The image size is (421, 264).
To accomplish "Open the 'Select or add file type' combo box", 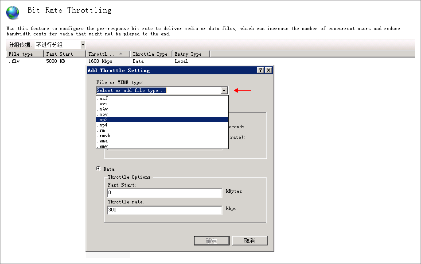I will coord(160,91).
